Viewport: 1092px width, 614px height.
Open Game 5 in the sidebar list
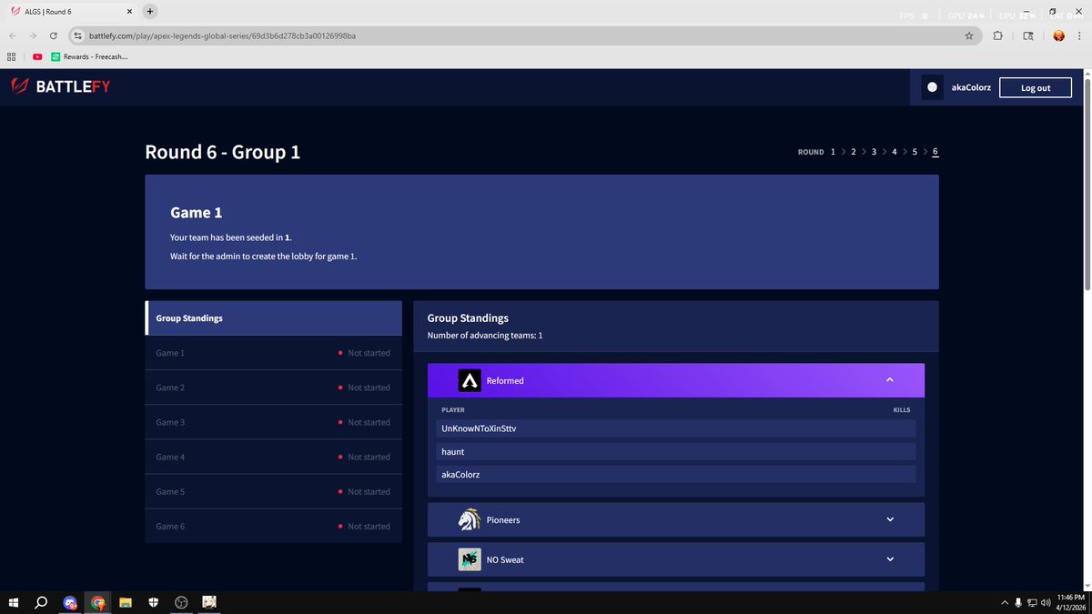point(273,491)
